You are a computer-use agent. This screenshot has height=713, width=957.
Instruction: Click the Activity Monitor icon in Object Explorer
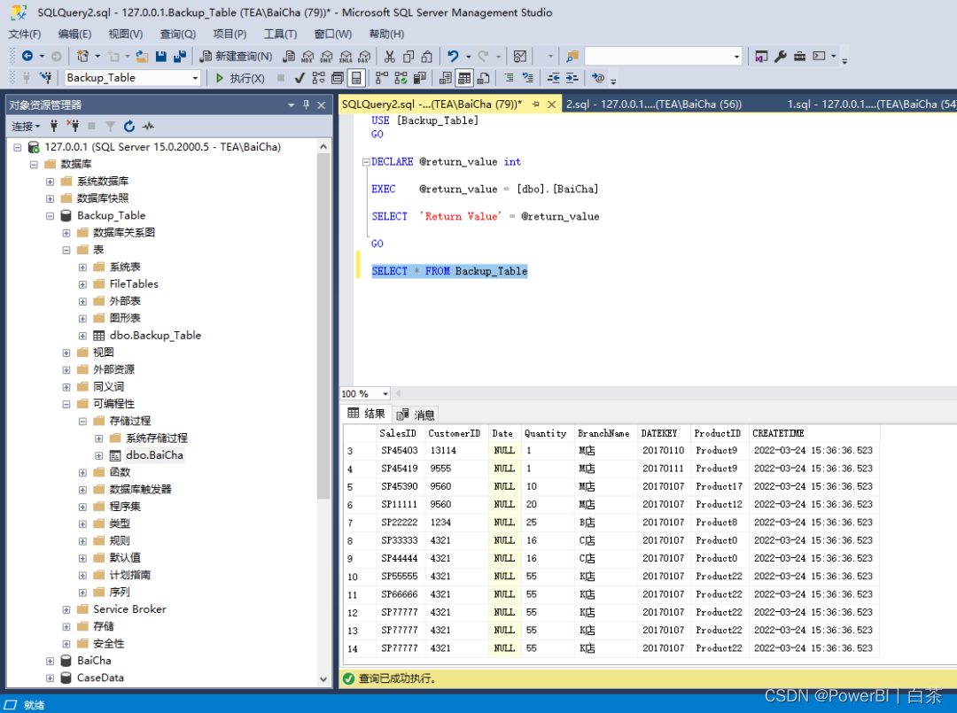pos(148,127)
